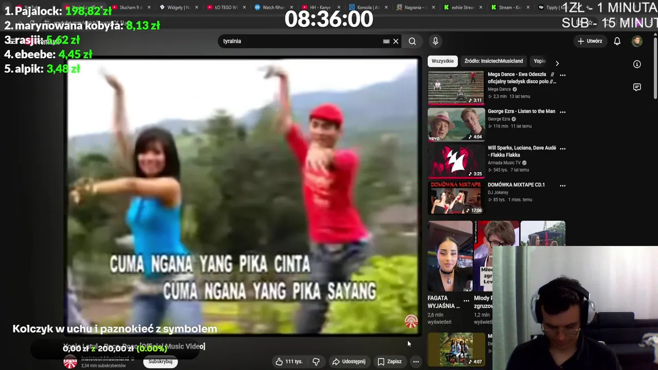Open video thumbnail with 4:07 duration
This screenshot has width=658, height=370.
[x=456, y=349]
